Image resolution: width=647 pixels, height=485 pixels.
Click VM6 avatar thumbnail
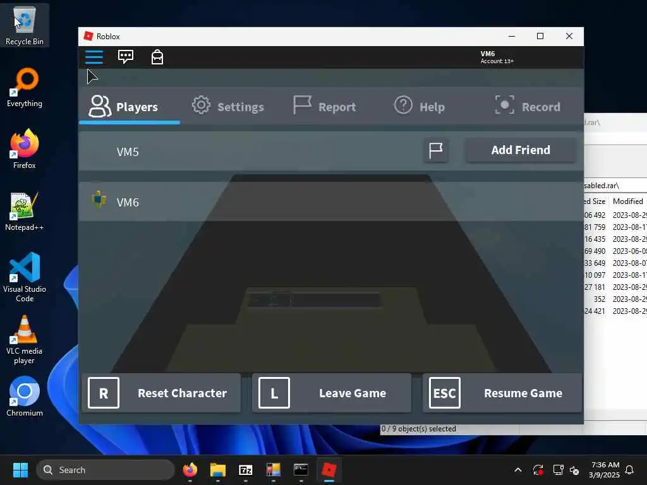pyautogui.click(x=99, y=200)
